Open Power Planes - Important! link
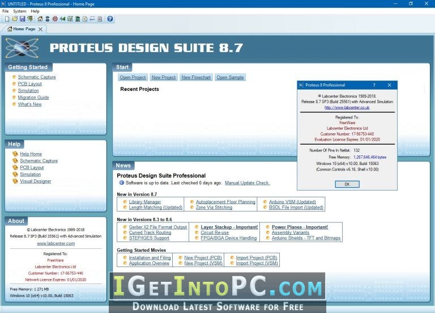 pyautogui.click(x=300, y=227)
